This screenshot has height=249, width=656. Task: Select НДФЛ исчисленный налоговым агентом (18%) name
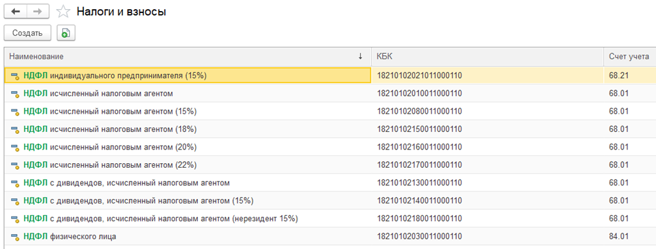[110, 129]
